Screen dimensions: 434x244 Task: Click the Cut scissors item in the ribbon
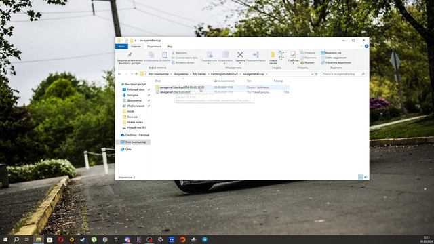click(x=179, y=53)
